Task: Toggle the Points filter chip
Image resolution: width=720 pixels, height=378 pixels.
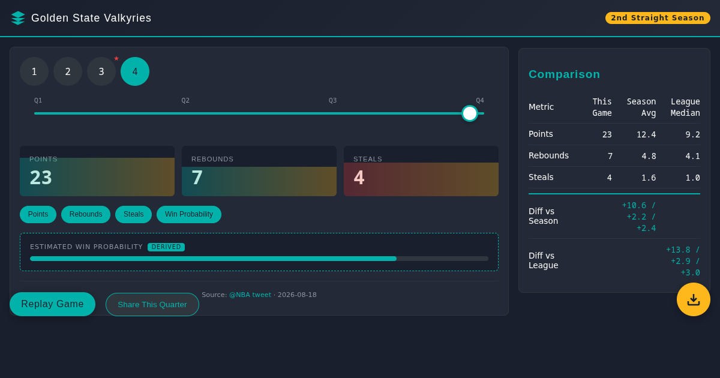Action: click(x=38, y=214)
